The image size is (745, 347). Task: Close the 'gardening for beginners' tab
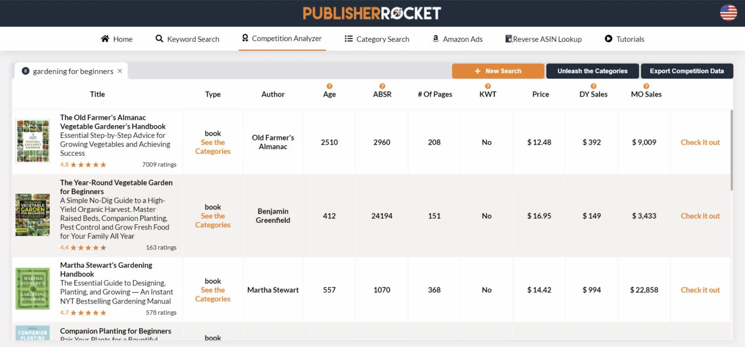[x=120, y=71]
